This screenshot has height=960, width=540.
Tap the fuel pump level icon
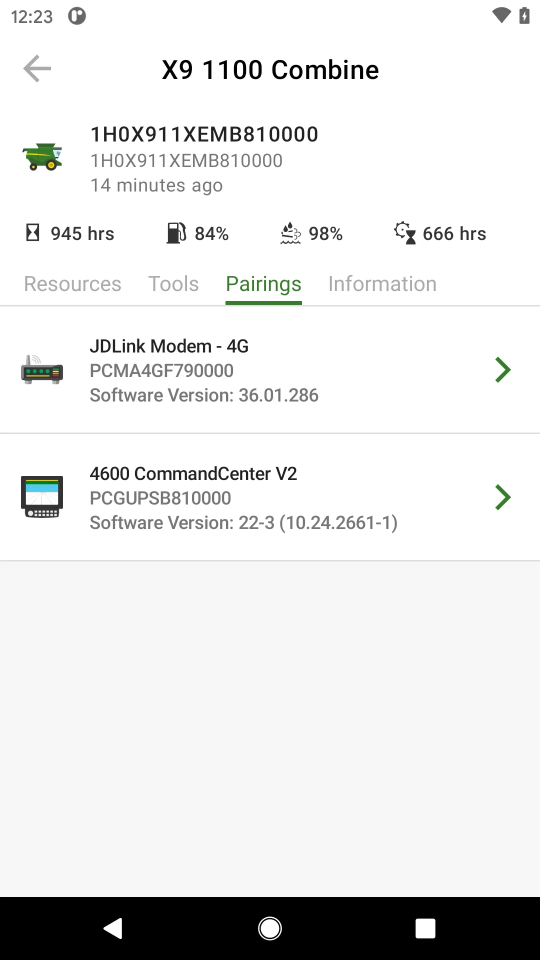(176, 233)
